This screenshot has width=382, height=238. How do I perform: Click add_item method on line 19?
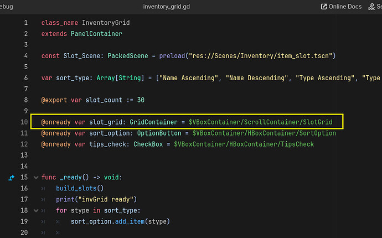[130, 221]
